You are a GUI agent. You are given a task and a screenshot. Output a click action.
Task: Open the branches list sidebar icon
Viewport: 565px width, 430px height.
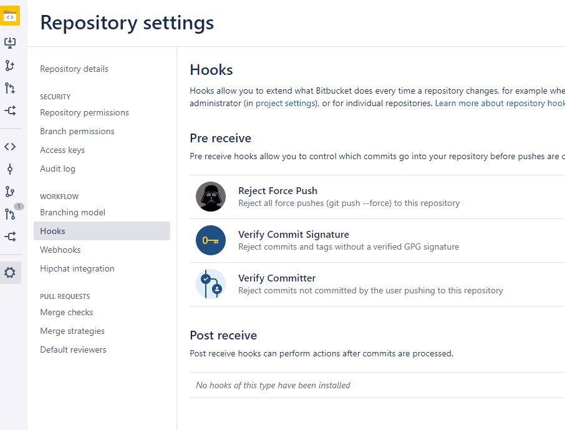tap(9, 191)
